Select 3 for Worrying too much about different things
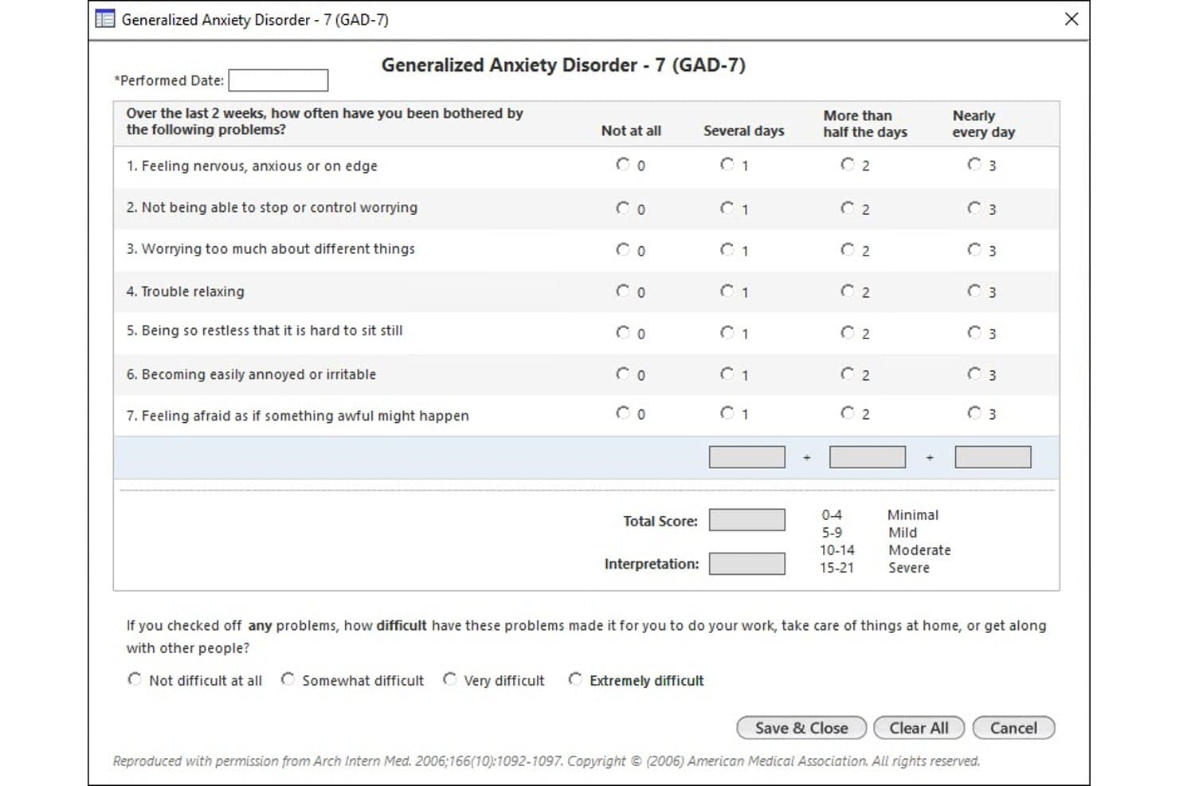This screenshot has width=1179, height=786. [x=973, y=249]
